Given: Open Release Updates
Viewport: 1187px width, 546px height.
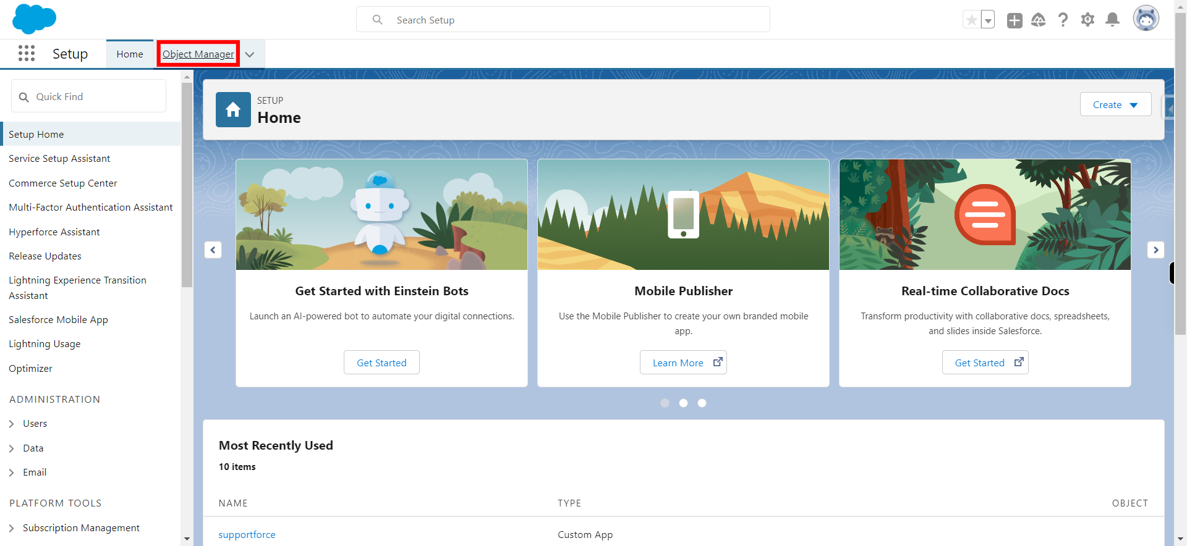Looking at the screenshot, I should click(x=45, y=256).
